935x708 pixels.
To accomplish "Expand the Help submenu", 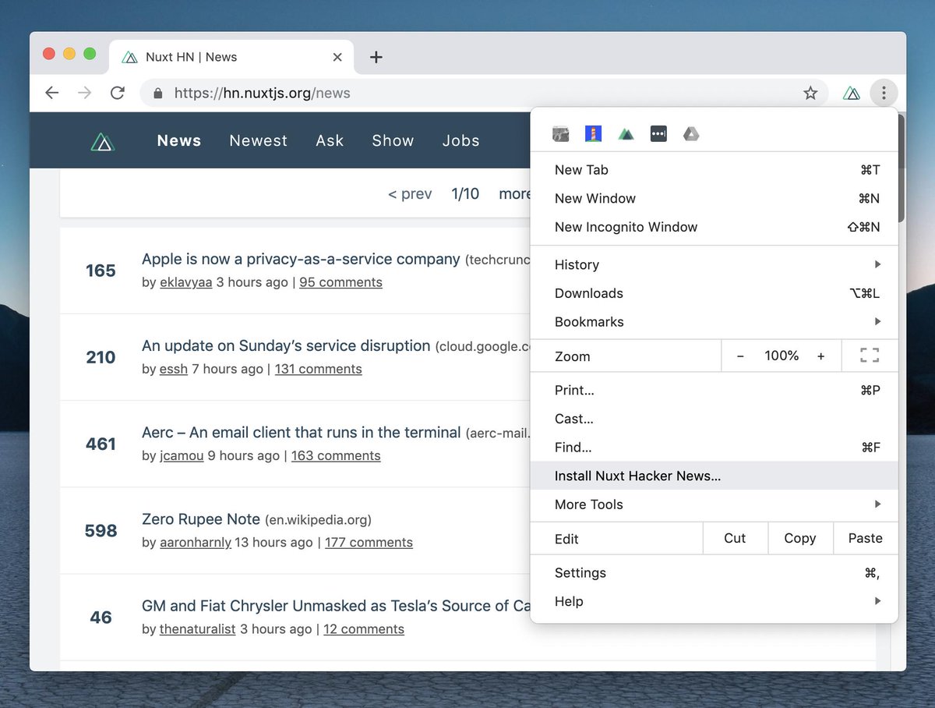I will 714,601.
